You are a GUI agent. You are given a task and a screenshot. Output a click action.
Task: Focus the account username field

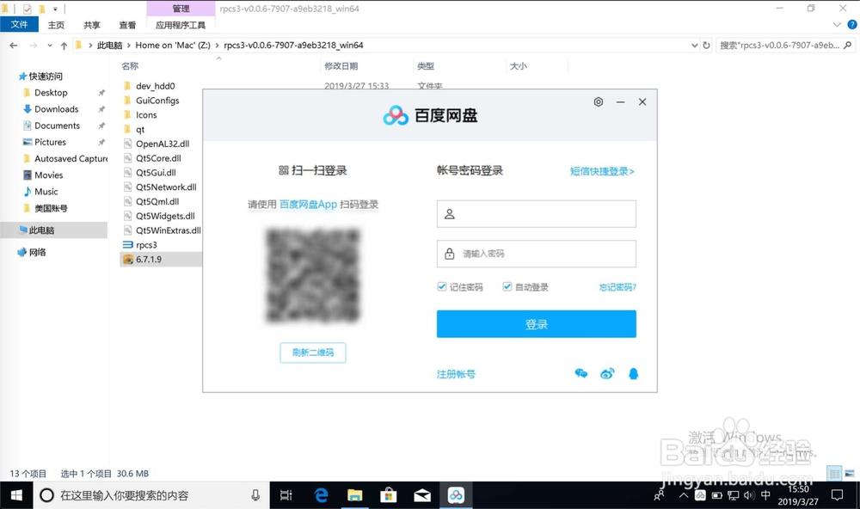coord(537,214)
